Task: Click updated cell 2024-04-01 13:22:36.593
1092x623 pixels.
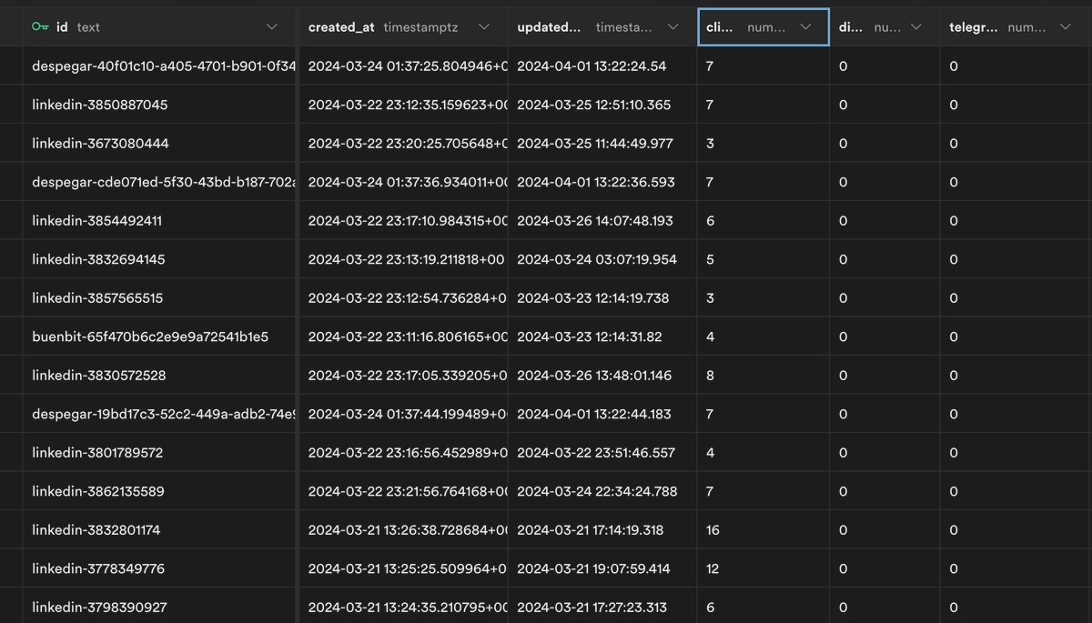Action: [x=602, y=182]
